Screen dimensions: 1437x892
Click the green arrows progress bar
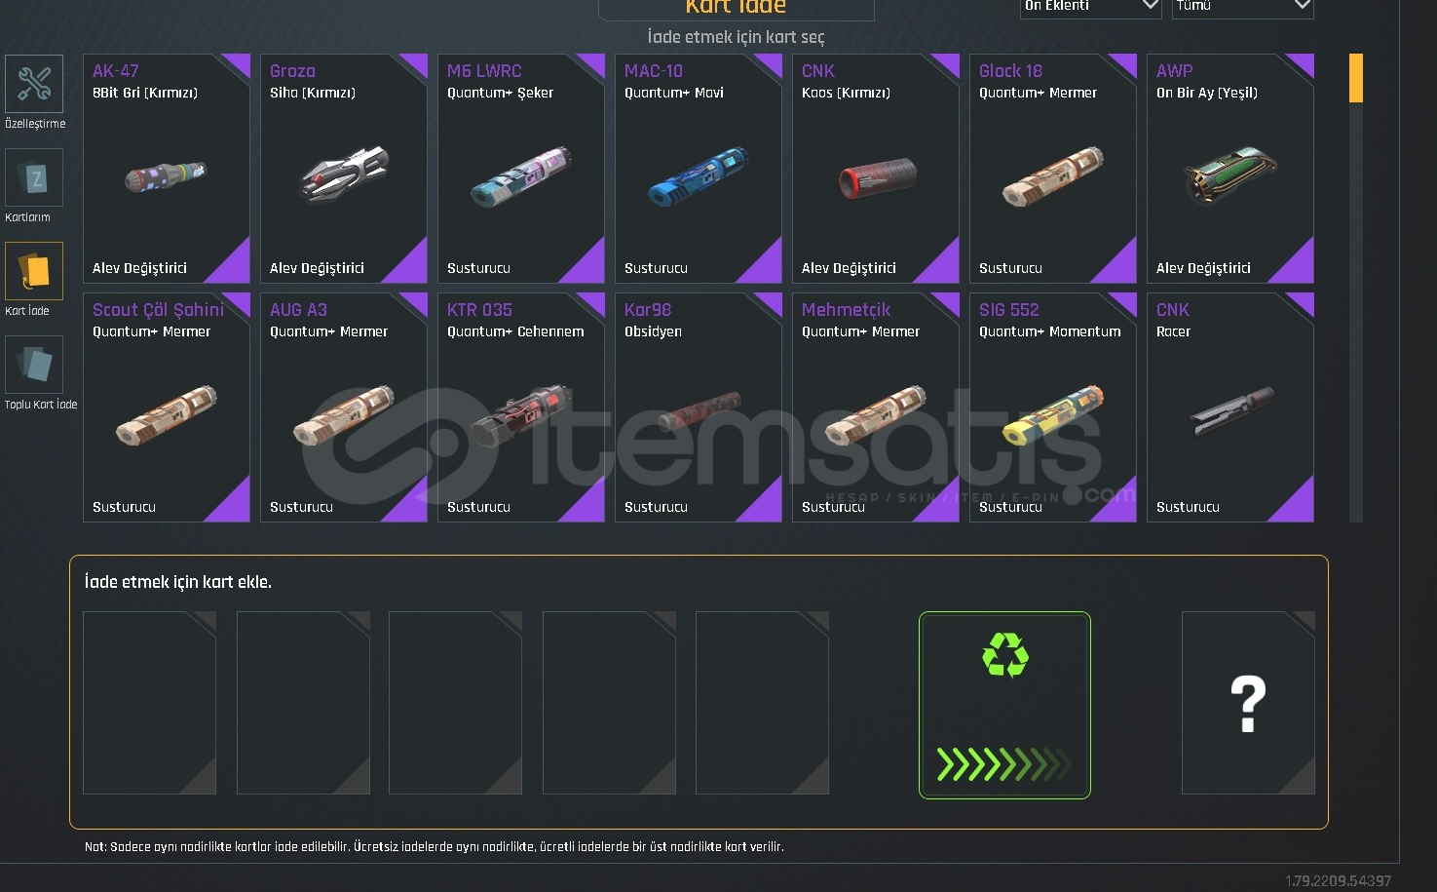[x=1004, y=764]
